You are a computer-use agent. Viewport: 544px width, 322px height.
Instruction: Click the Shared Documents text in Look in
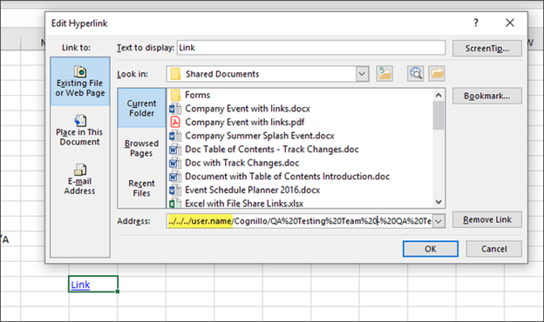tap(222, 74)
